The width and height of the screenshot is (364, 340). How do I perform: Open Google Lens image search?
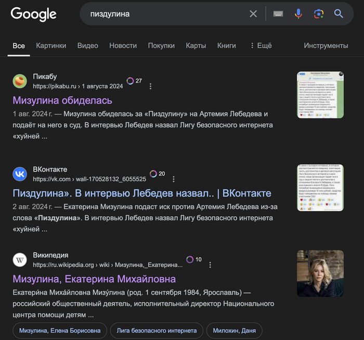point(319,14)
